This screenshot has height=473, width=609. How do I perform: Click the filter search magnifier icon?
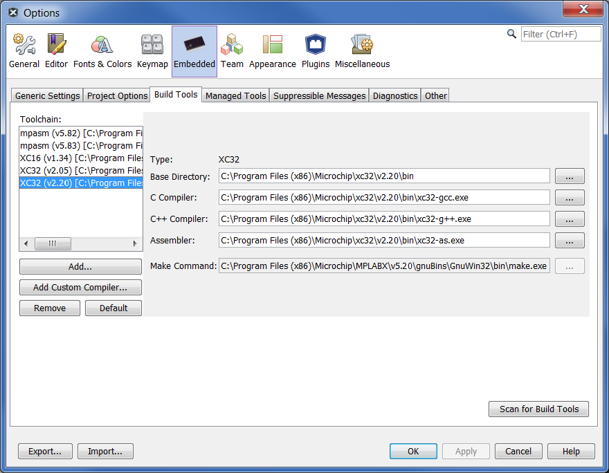[511, 34]
